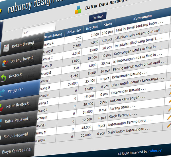Follow the robocoy link in the footer
This screenshot has width=171, height=157.
point(156,152)
